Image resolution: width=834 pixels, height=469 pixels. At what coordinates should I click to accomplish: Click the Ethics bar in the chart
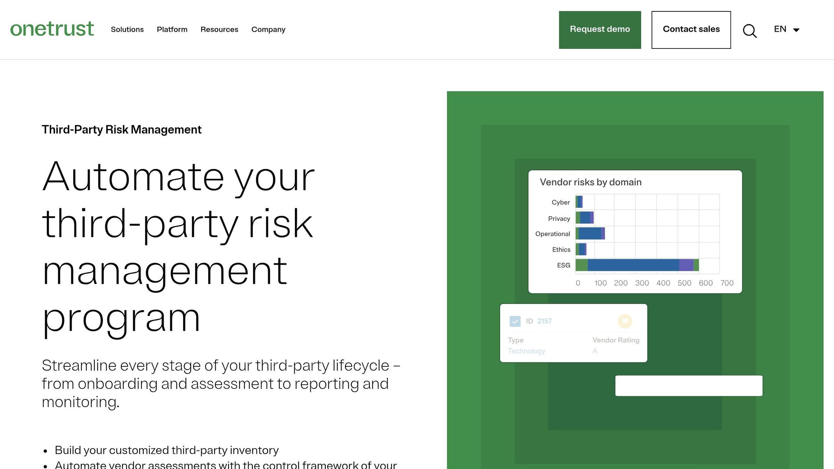581,249
